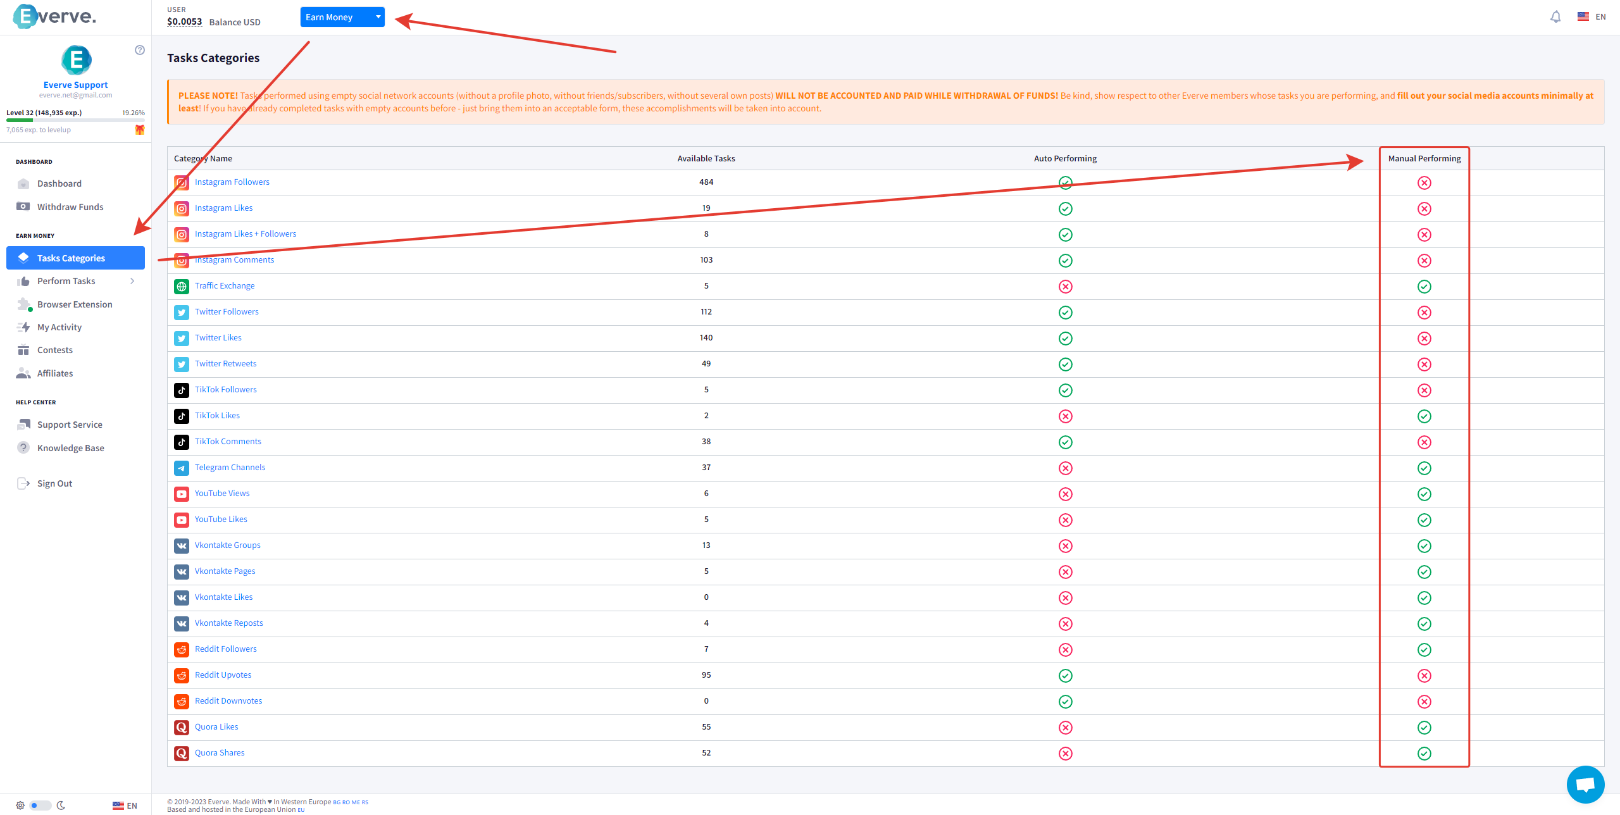Click Auto Performing check for Instagram Followers

coord(1065,183)
